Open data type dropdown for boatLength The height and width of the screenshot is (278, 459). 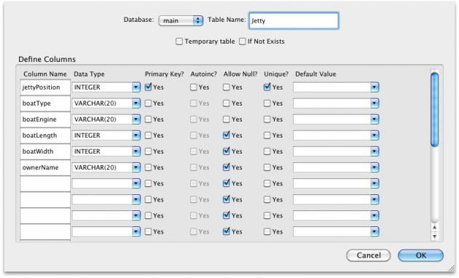coord(136,135)
